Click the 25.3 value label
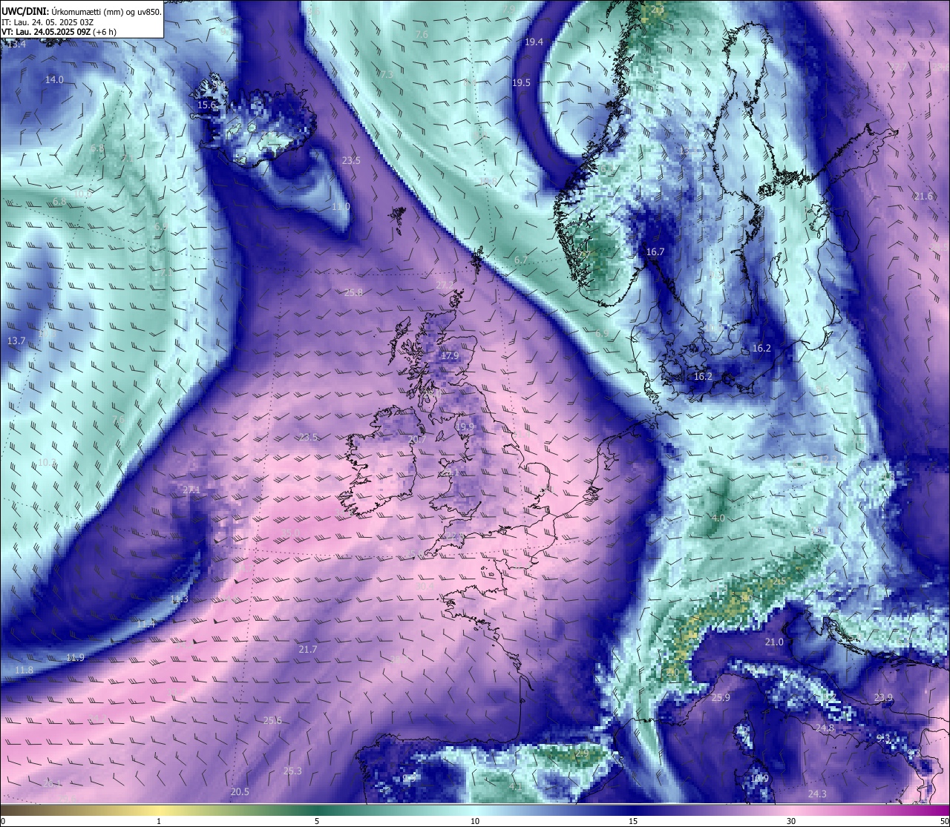Image resolution: width=950 pixels, height=827 pixels. click(x=292, y=771)
